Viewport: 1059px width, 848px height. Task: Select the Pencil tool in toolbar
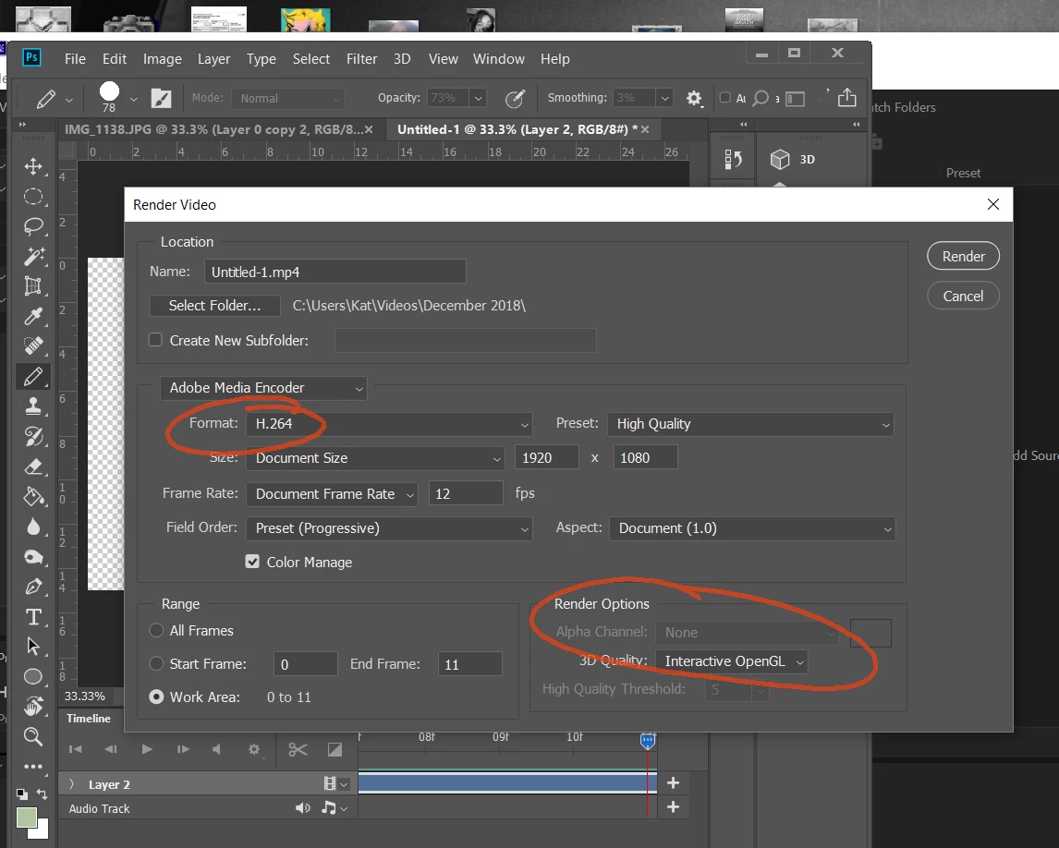pos(33,376)
